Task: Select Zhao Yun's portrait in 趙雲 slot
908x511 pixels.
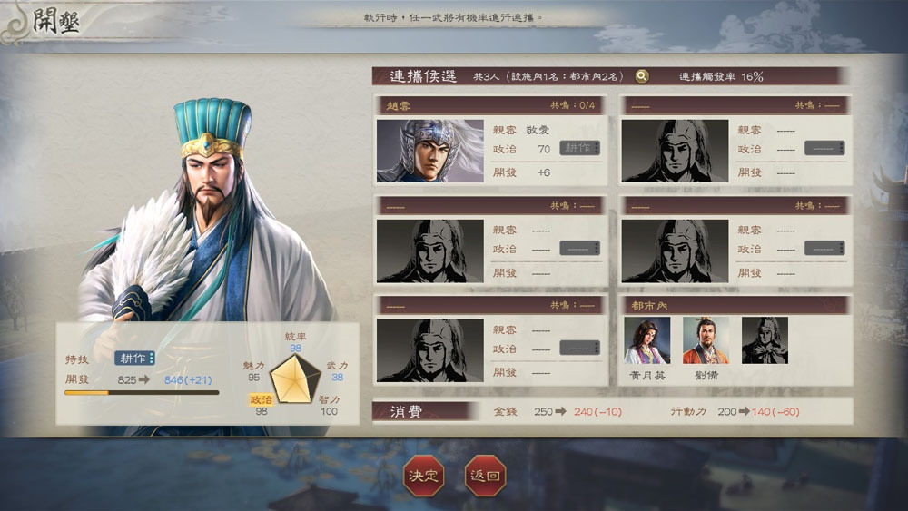Action: tap(429, 151)
